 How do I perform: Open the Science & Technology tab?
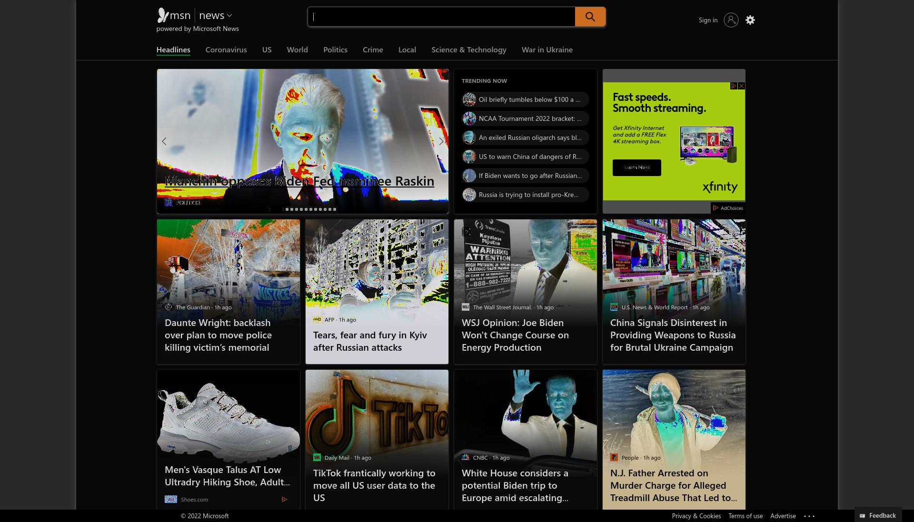pyautogui.click(x=469, y=50)
